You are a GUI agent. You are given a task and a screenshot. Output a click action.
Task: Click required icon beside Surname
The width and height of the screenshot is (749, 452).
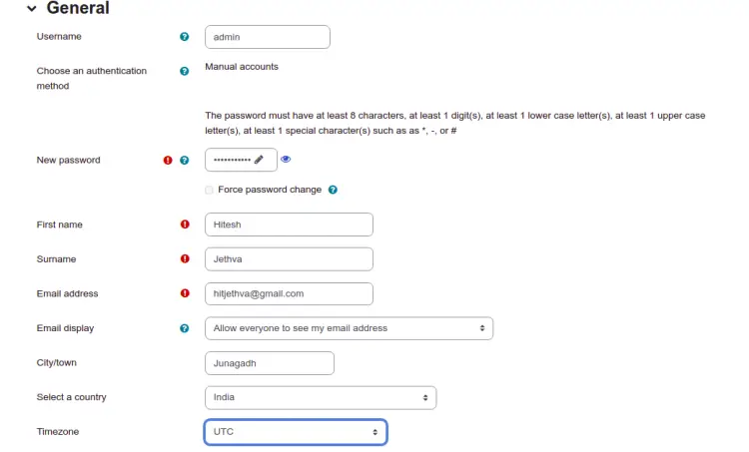185,258
